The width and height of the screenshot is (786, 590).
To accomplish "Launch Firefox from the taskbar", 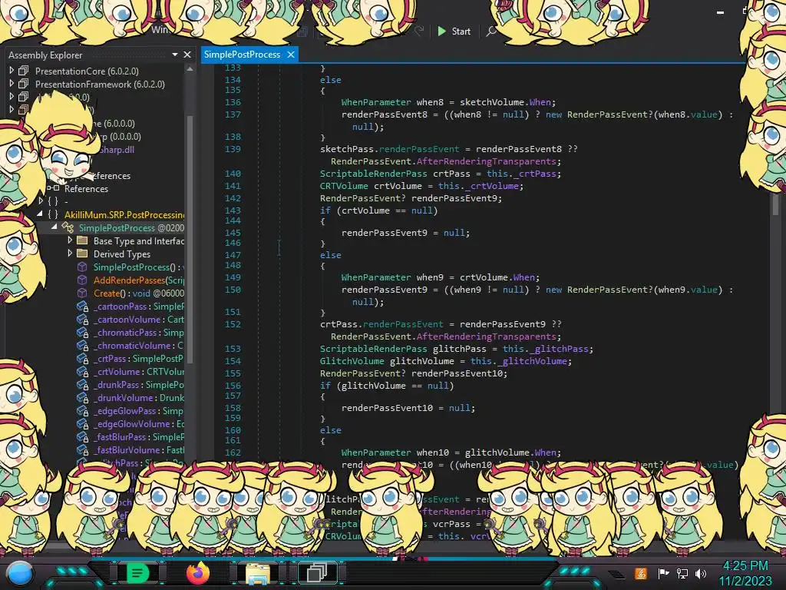I will pyautogui.click(x=197, y=572).
